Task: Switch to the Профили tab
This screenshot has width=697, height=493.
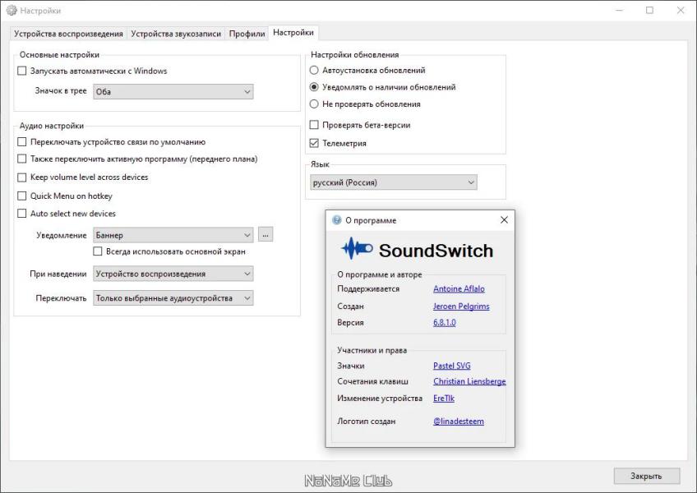Action: click(x=247, y=34)
